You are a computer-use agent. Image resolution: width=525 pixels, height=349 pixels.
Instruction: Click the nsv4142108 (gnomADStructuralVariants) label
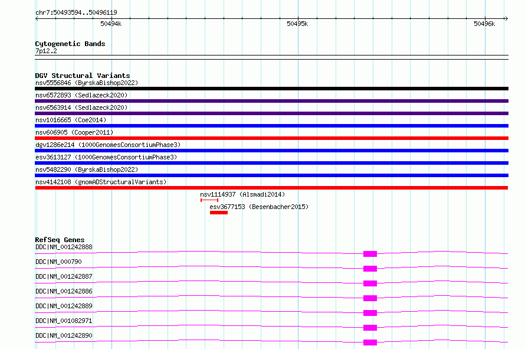pyautogui.click(x=101, y=182)
